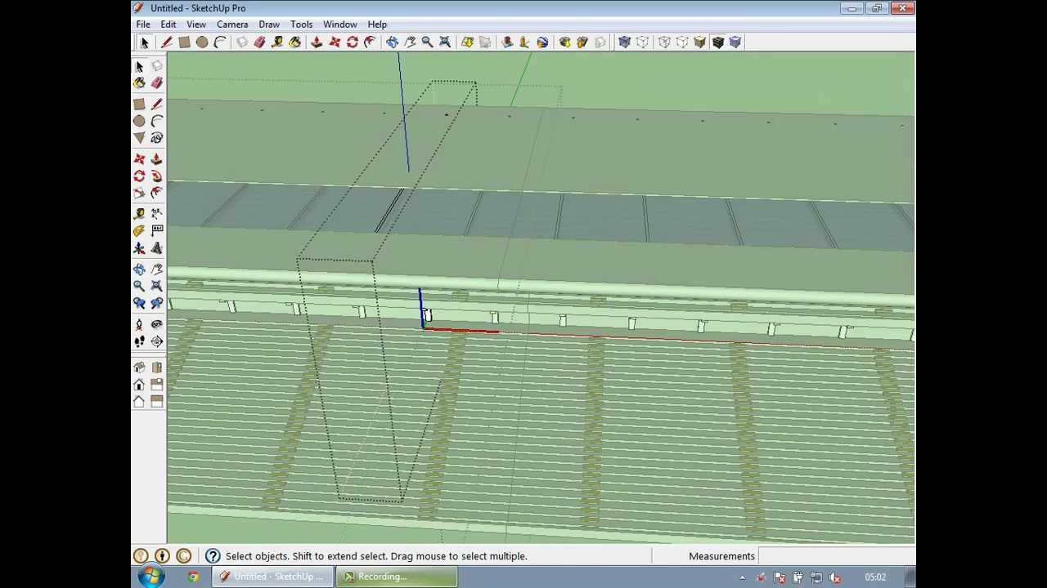This screenshot has width=1047, height=588.
Task: Activate the Follow Me tool
Action: click(x=156, y=176)
